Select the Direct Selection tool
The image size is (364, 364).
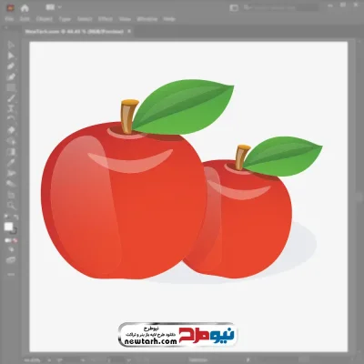point(11,56)
